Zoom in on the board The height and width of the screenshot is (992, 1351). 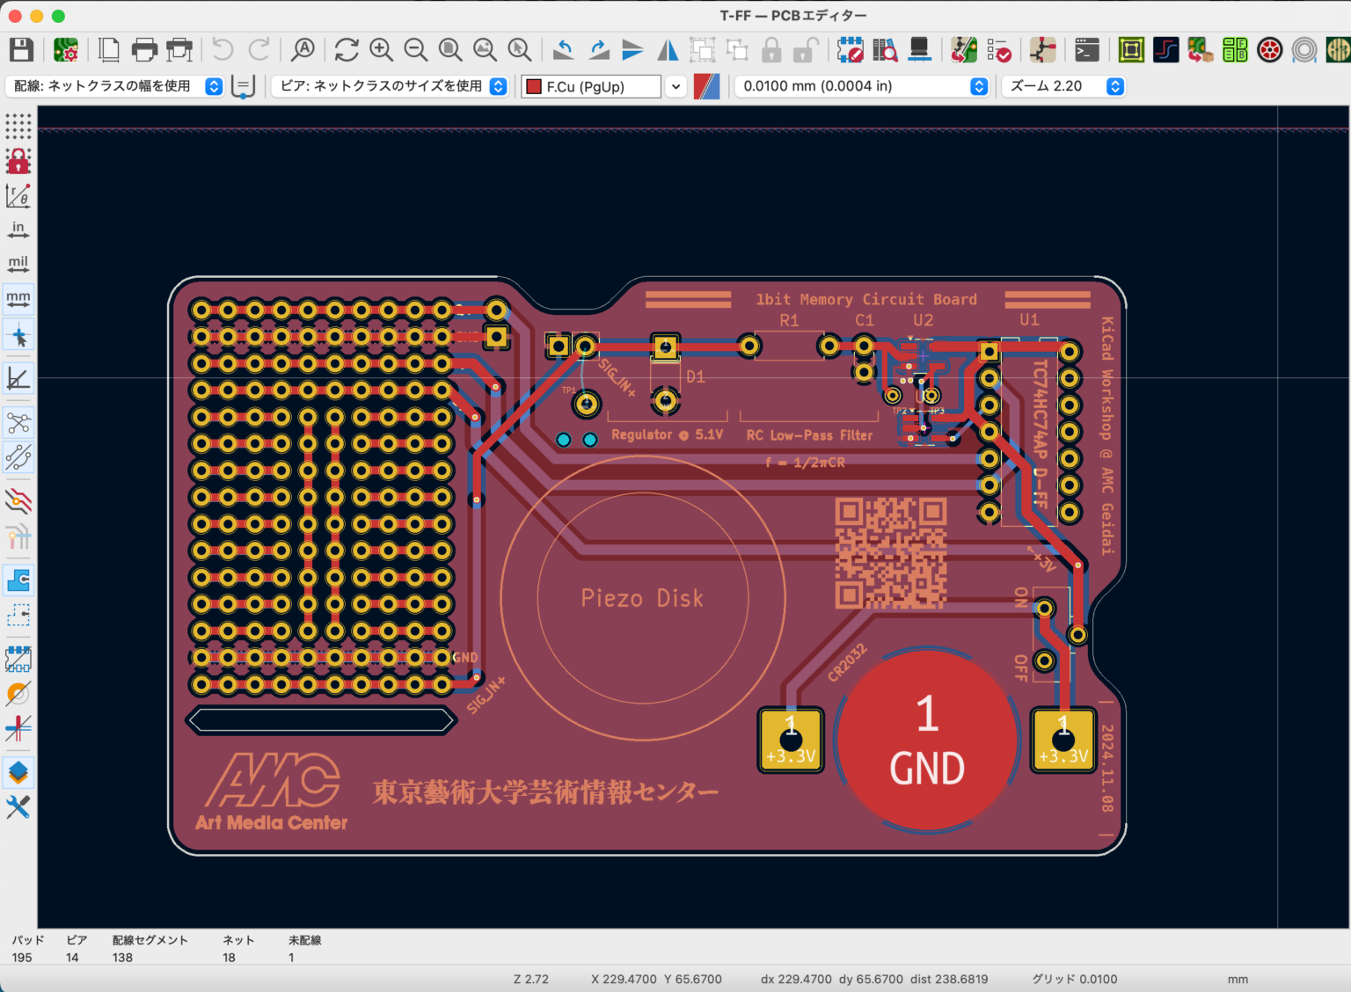pos(382,50)
